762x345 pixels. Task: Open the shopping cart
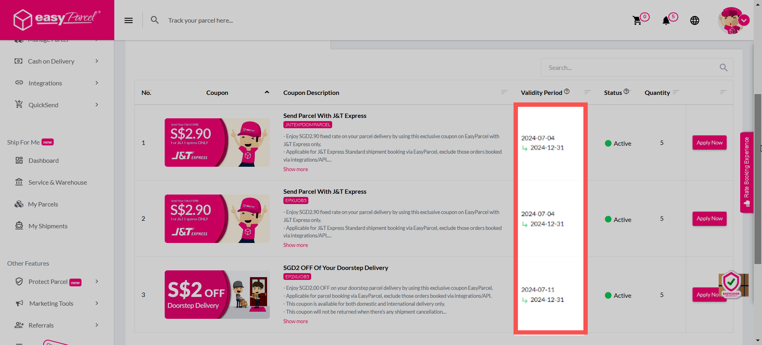[637, 21]
